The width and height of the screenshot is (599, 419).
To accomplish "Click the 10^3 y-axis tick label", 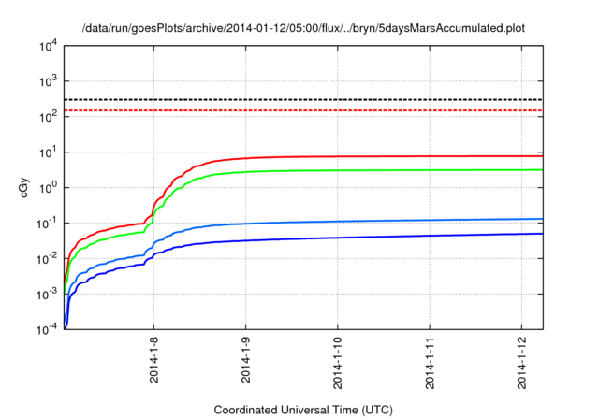I will (x=49, y=81).
